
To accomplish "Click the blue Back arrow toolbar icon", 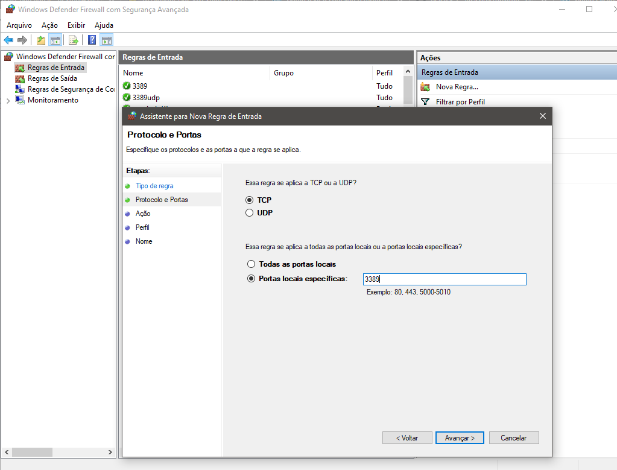I will point(8,40).
